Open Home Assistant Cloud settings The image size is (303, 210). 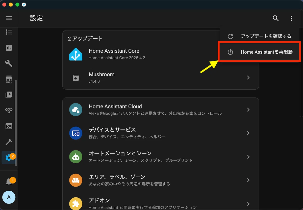coord(161,110)
